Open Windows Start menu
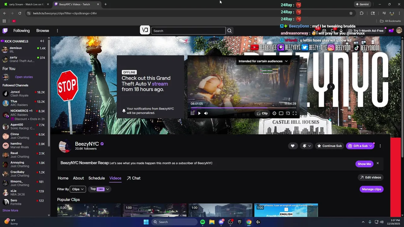The image size is (404, 227). (x=146, y=222)
